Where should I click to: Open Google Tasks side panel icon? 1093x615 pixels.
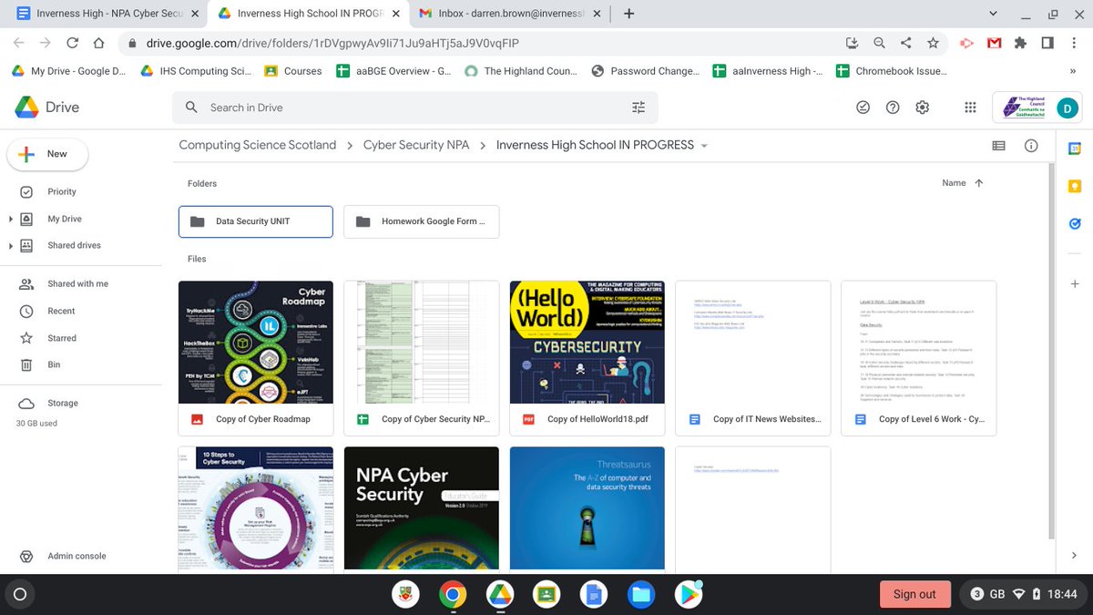point(1075,223)
